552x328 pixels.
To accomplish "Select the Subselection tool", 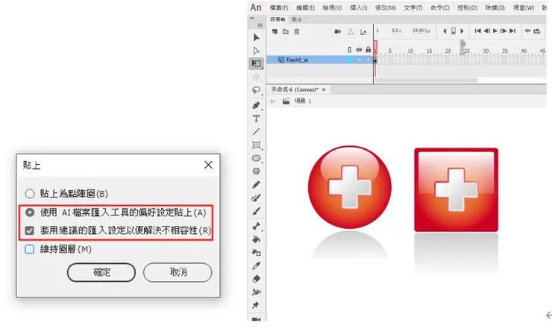I will click(257, 51).
